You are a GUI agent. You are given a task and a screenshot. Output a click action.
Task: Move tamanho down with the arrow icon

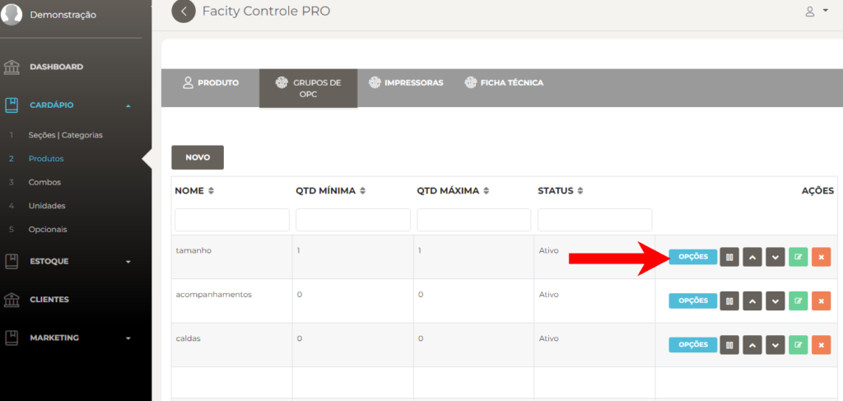pos(775,257)
